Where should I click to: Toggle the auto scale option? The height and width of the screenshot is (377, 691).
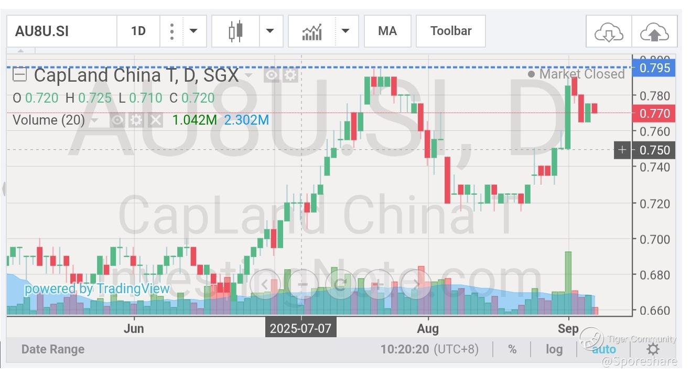click(x=604, y=349)
